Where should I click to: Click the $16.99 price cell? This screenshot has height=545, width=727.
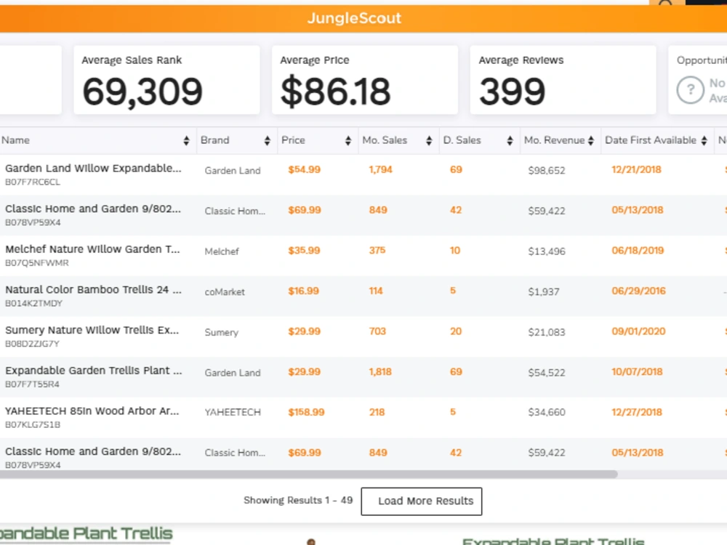[304, 291]
